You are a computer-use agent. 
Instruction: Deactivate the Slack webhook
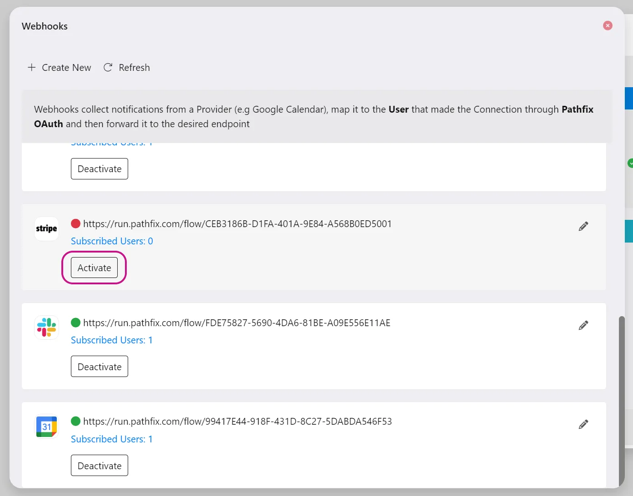tap(100, 367)
